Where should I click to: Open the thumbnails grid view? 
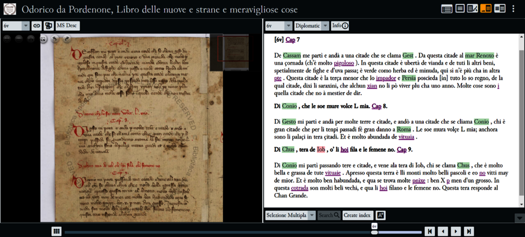pos(56,231)
